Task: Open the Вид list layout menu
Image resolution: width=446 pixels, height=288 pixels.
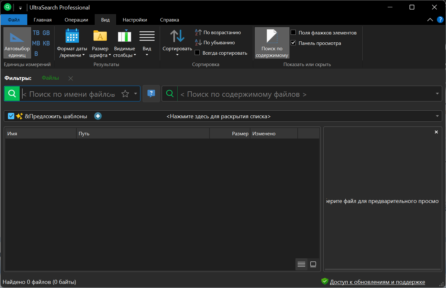Action: 147,43
